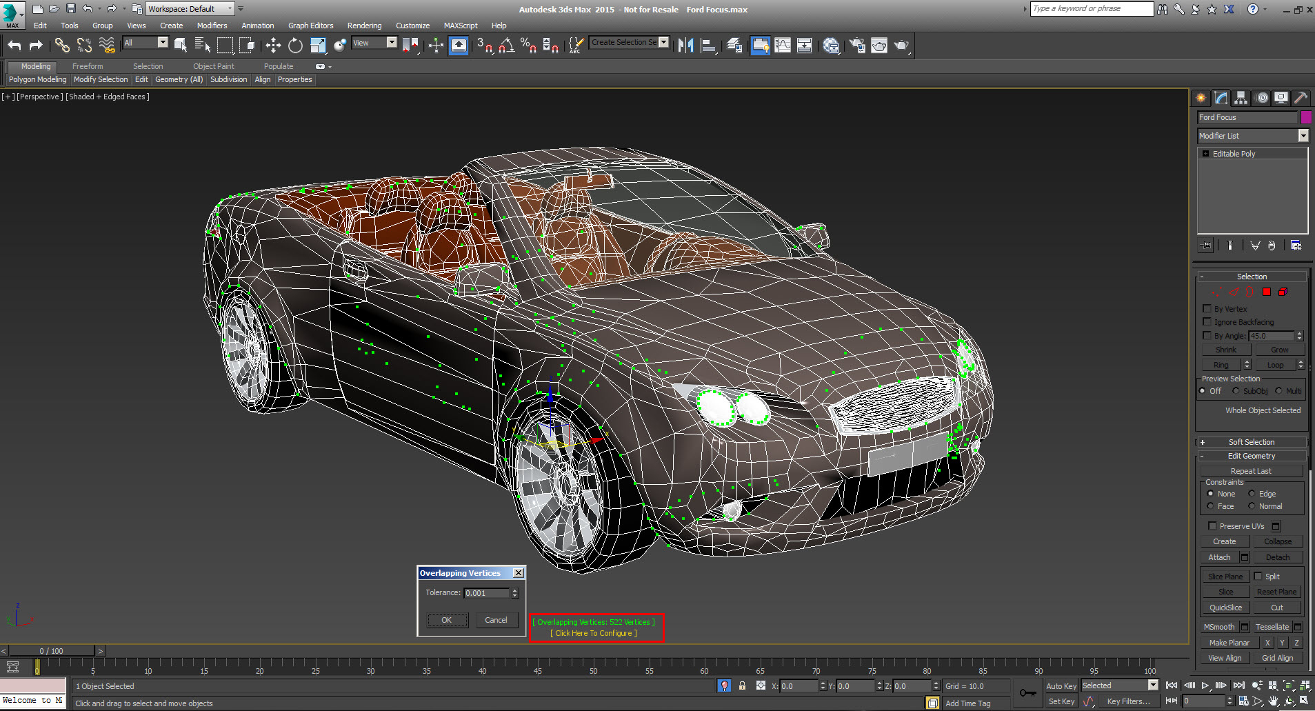
Task: Switch to the Create command panel
Action: click(x=1200, y=97)
